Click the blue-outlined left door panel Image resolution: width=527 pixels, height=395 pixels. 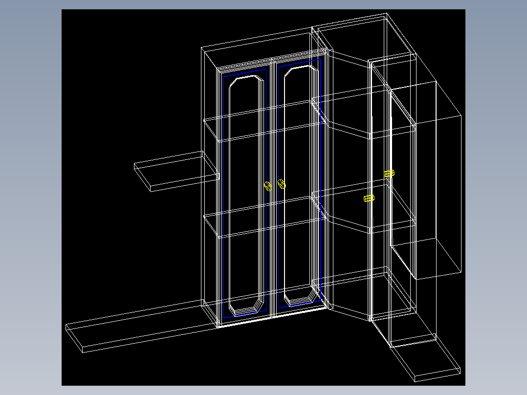(x=245, y=193)
